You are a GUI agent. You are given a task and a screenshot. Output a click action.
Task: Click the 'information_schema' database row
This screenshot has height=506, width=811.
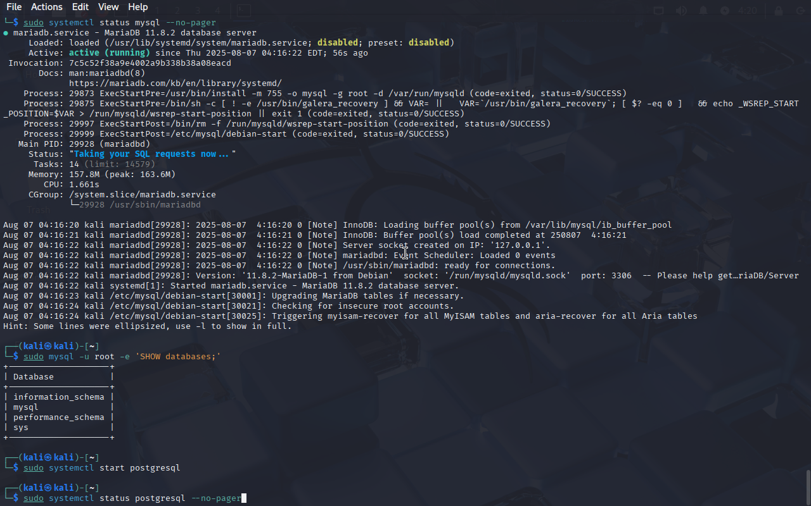59,397
